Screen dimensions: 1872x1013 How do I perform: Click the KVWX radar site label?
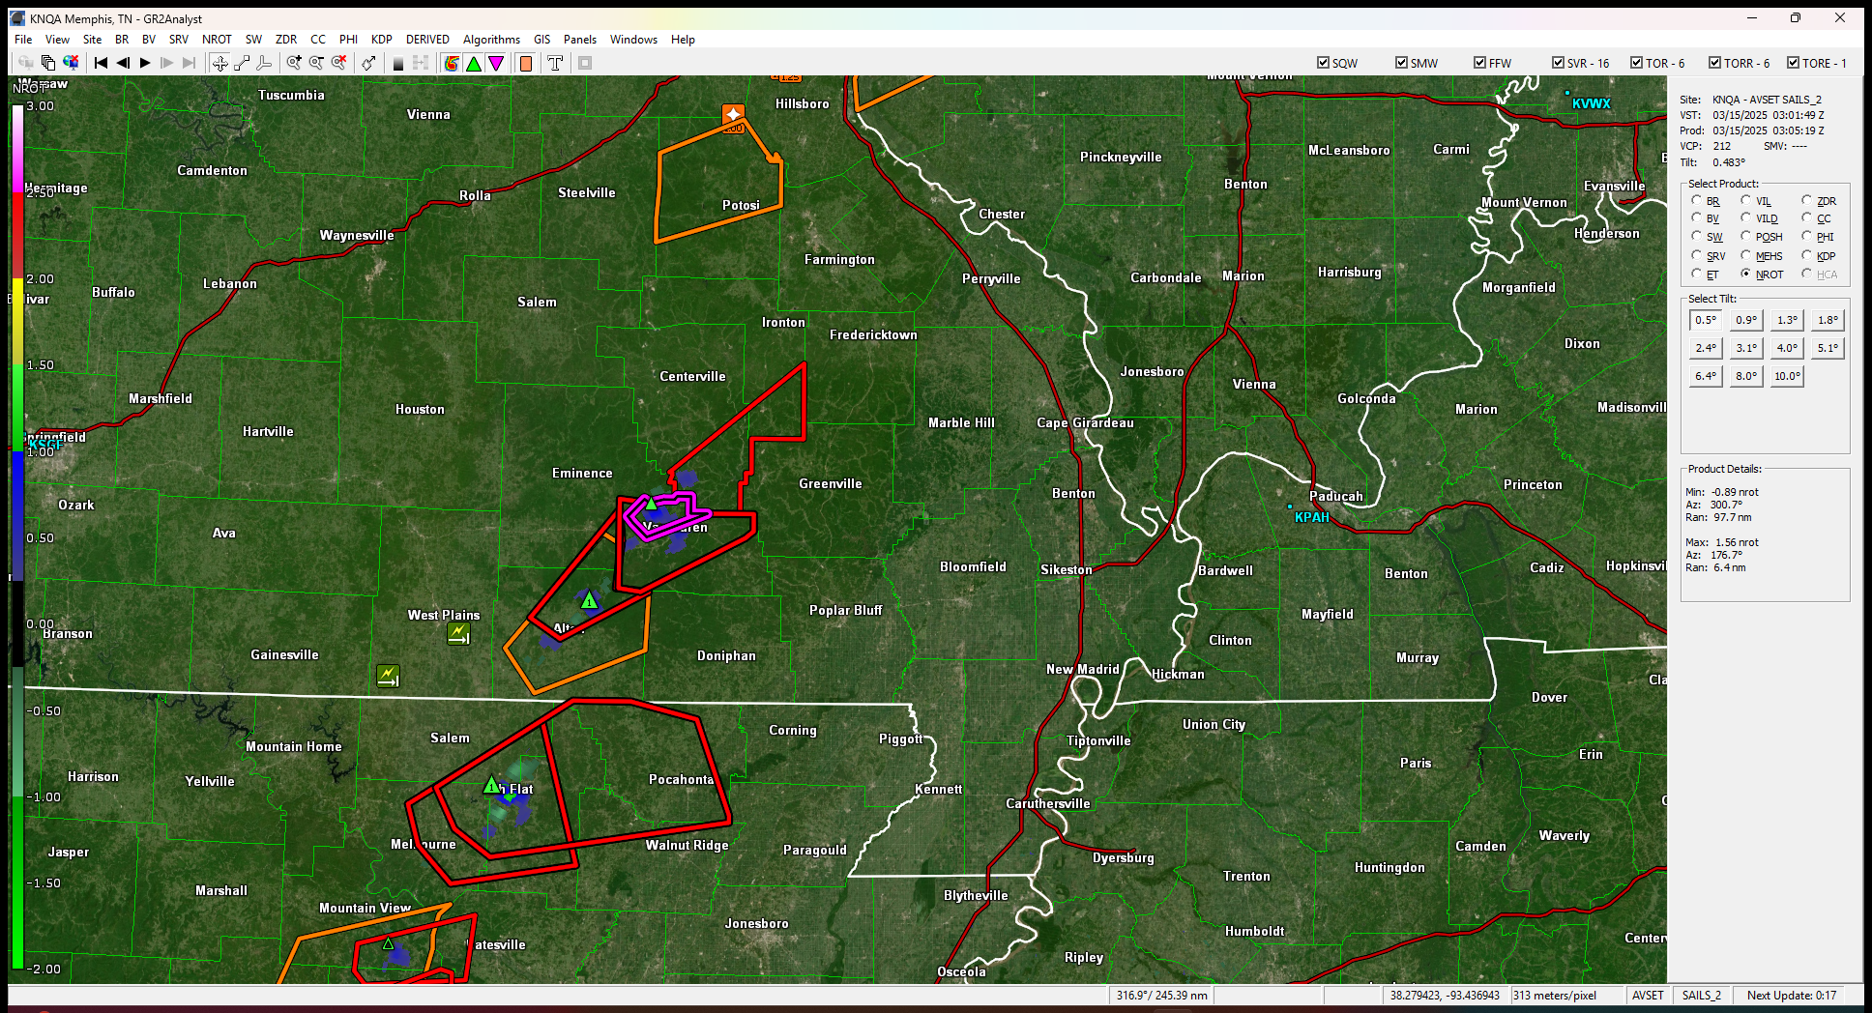tap(1591, 103)
